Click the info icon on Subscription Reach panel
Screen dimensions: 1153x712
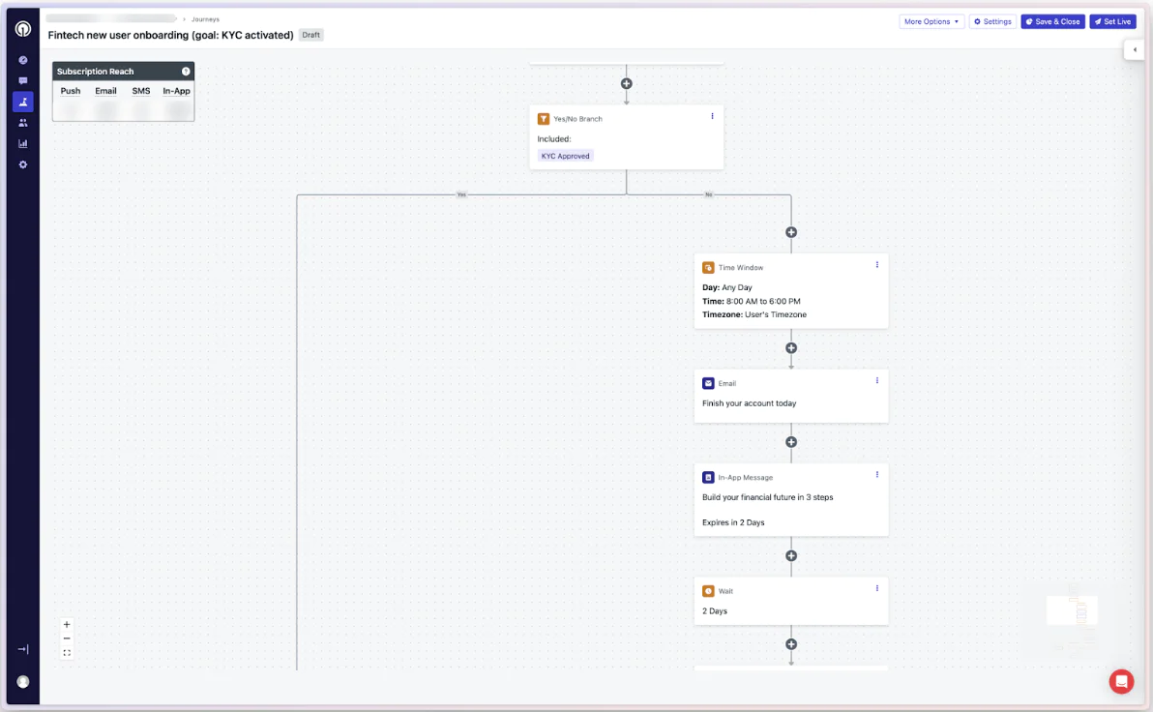click(x=186, y=71)
